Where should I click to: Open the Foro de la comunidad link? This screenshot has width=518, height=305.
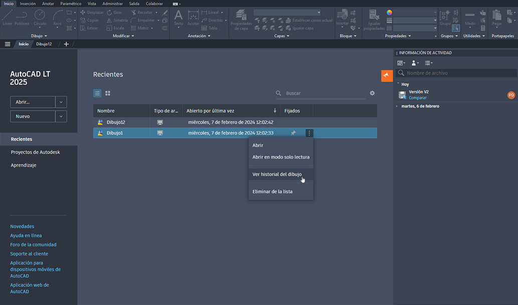pyautogui.click(x=34, y=244)
